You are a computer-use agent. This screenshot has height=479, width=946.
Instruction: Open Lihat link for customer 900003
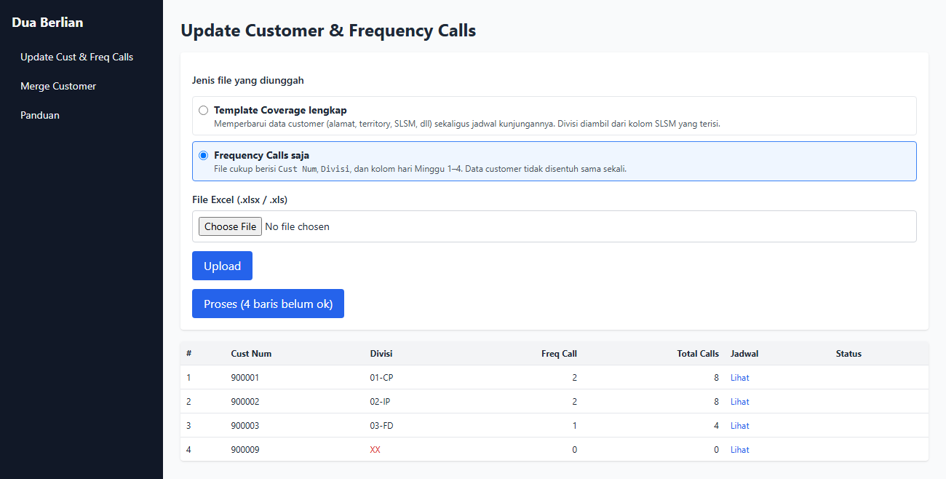(740, 426)
